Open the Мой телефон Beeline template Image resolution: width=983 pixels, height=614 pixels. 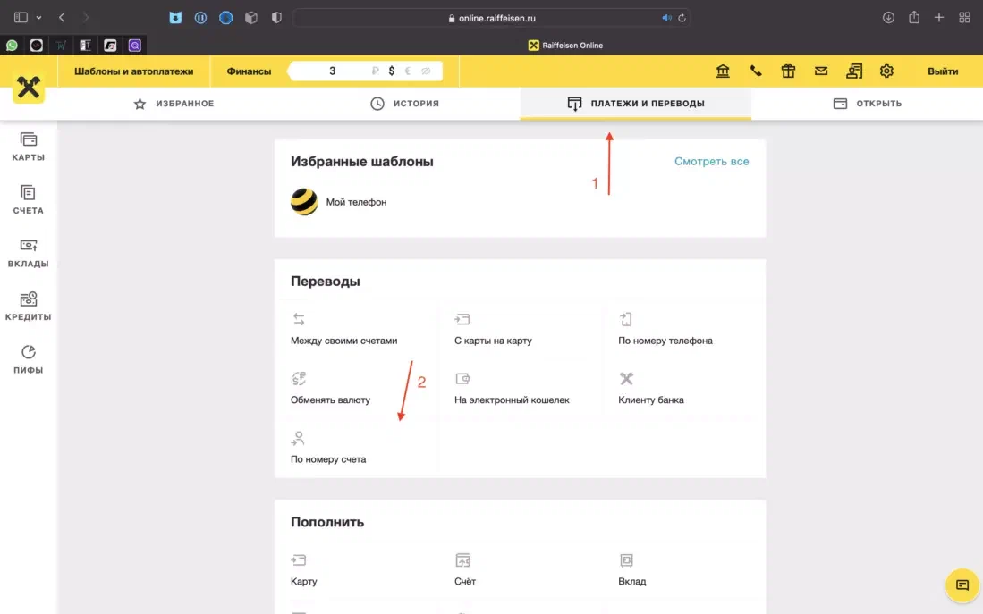coord(338,202)
